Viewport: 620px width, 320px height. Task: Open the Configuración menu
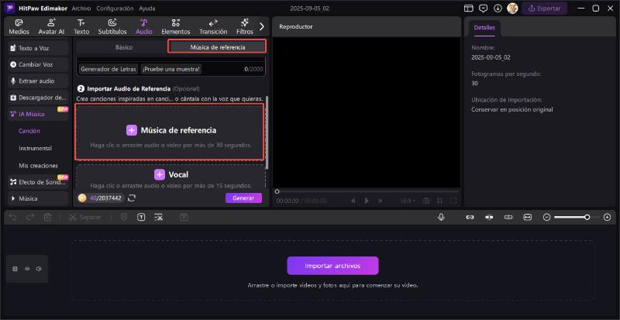[x=115, y=9]
